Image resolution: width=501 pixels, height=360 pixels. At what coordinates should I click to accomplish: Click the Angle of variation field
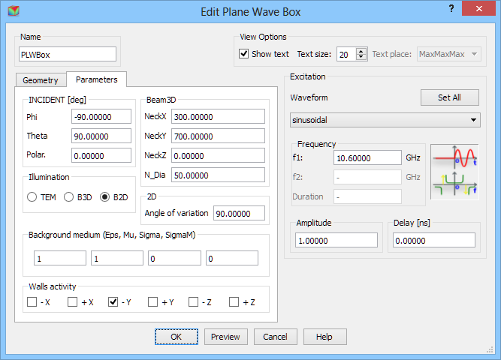[x=239, y=214]
